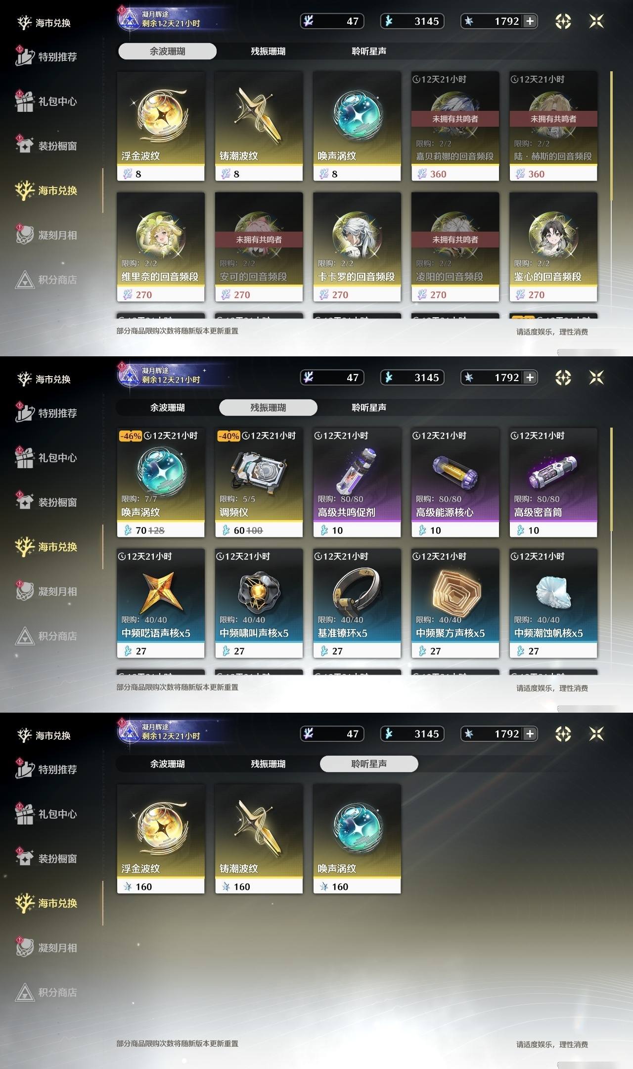The height and width of the screenshot is (1069, 633).
Task: Open 鉴心的回音频段 character card
Action: 553,247
